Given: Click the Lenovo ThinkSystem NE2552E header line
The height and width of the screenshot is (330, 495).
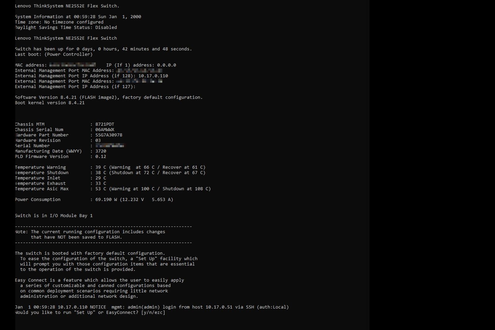Looking at the screenshot, I should click(x=67, y=6).
